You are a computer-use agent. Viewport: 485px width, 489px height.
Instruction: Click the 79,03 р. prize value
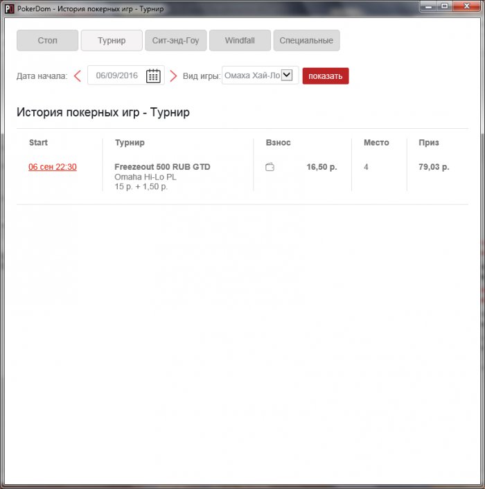click(434, 167)
